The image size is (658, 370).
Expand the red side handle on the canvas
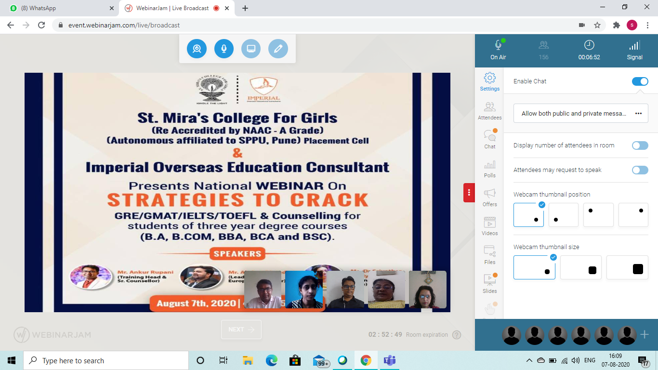pos(469,192)
